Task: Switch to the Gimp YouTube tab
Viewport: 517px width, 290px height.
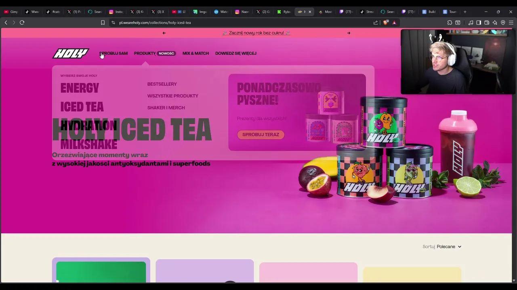Action: pos(11,12)
